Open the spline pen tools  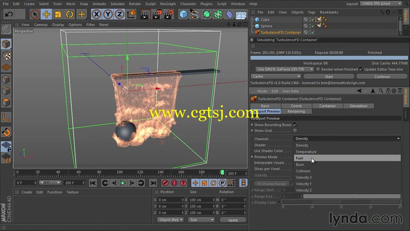[195, 14]
